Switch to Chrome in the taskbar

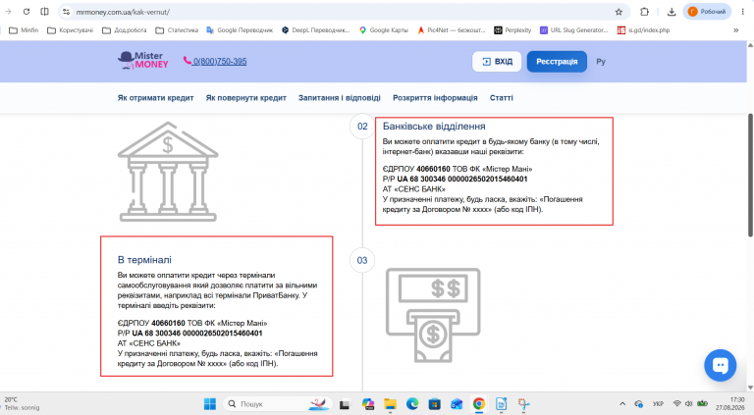point(478,404)
